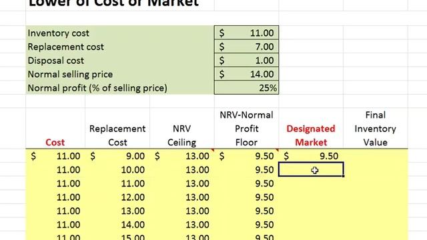Select the Inventory cost label cell
The image size is (427, 240).
120,33
